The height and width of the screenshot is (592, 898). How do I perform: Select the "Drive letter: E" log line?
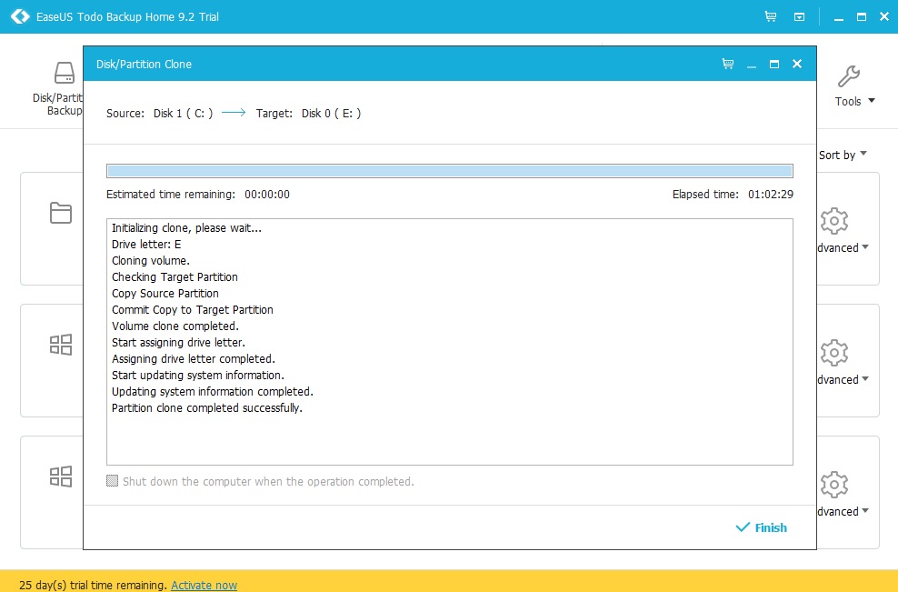[146, 244]
